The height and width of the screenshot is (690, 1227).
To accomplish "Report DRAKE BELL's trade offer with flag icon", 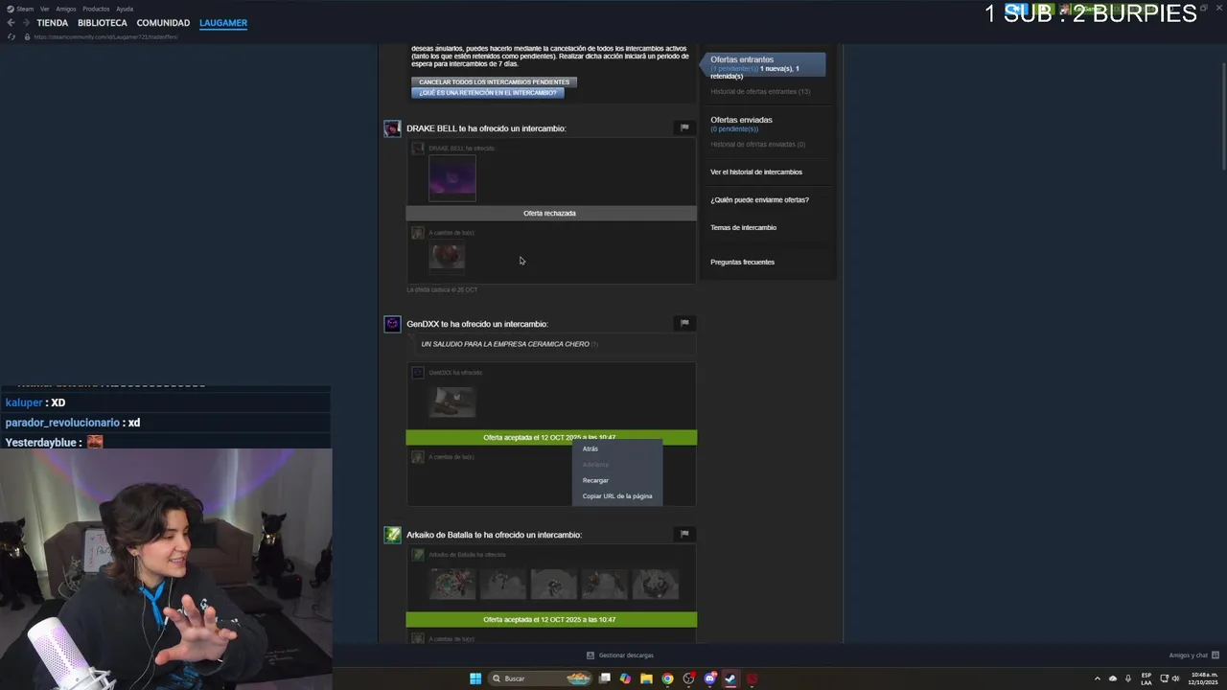I will click(x=684, y=127).
